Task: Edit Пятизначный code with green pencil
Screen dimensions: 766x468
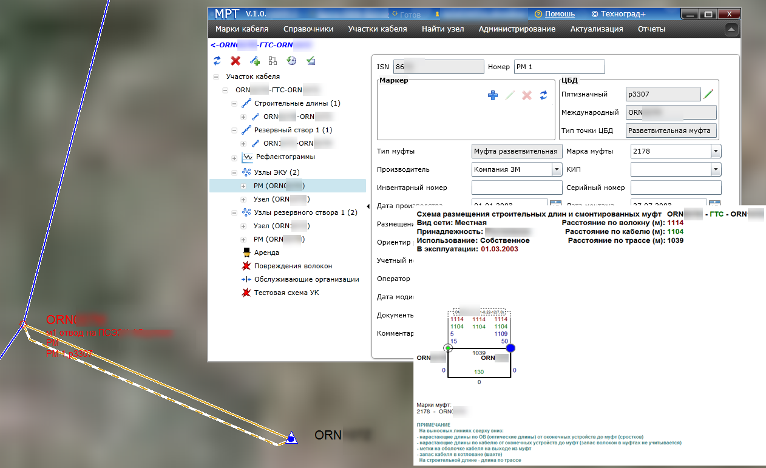Action: (708, 94)
